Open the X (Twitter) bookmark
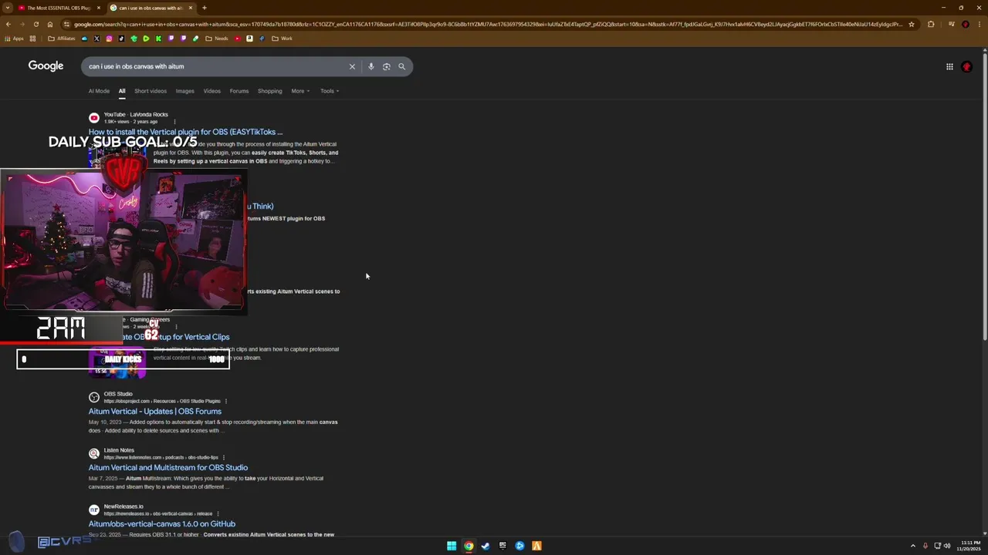The width and height of the screenshot is (988, 555). click(x=96, y=39)
